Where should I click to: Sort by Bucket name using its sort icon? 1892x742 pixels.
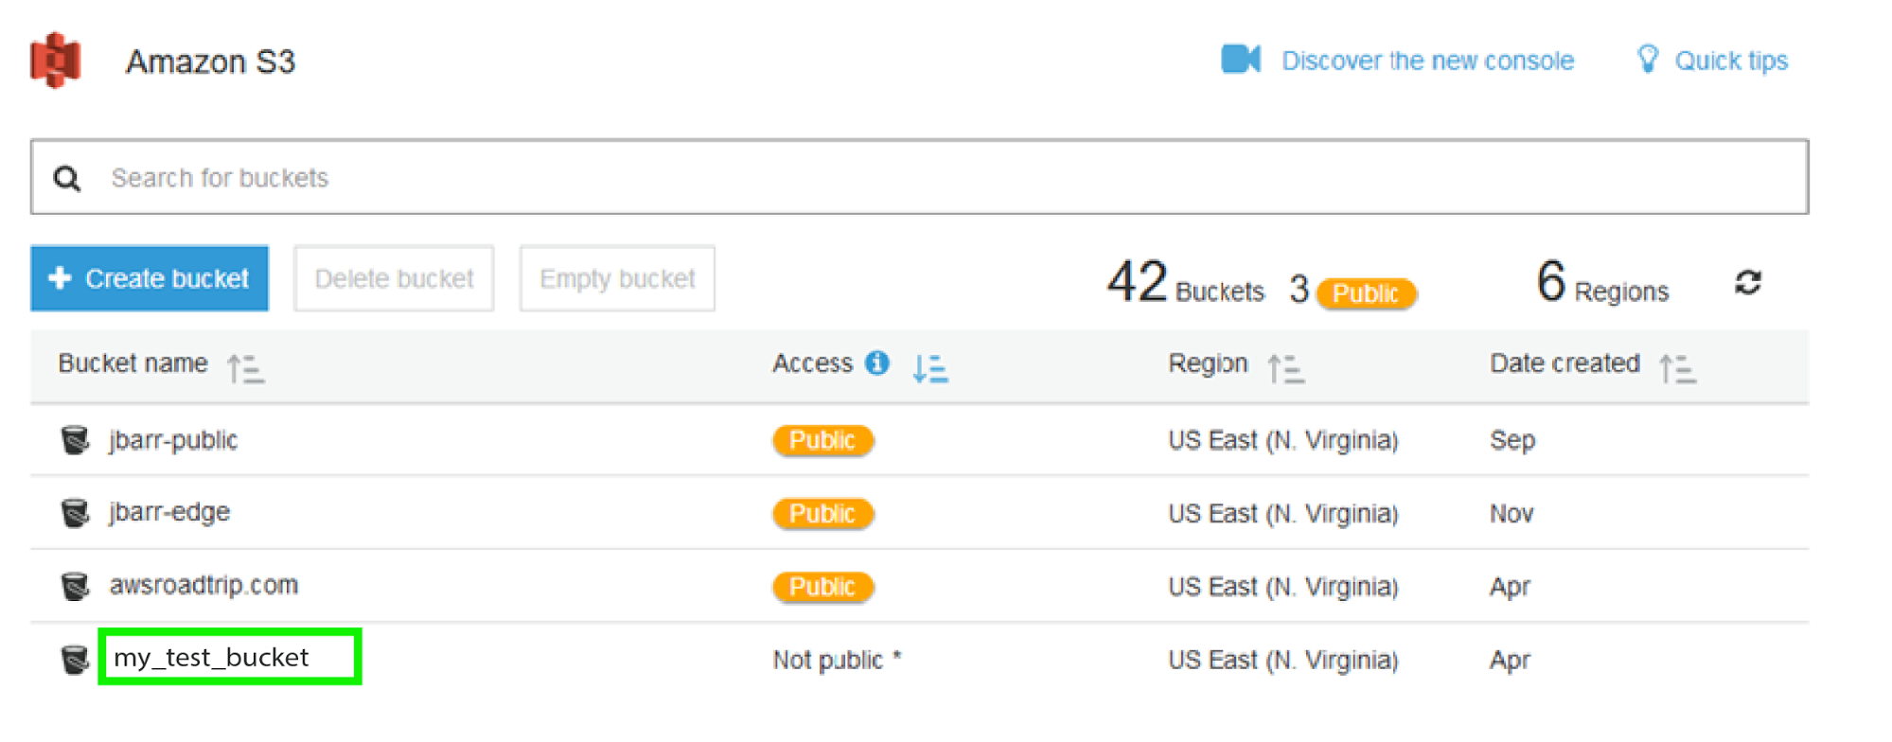pyautogui.click(x=245, y=368)
